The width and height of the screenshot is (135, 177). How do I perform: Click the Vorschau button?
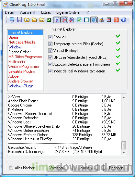pos(57,168)
